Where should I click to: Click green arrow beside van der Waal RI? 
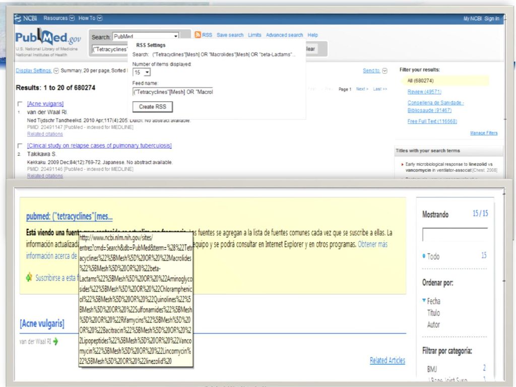[x=55, y=342]
